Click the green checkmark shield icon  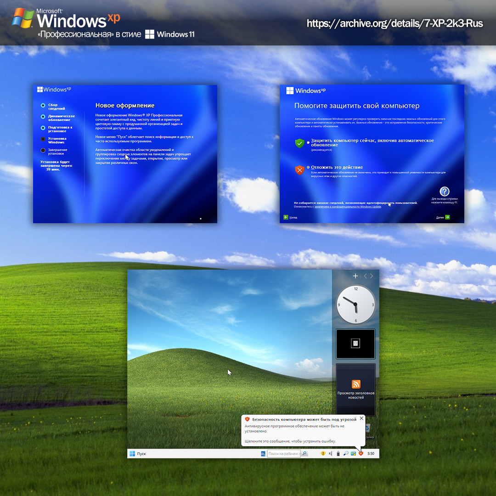pos(299,143)
